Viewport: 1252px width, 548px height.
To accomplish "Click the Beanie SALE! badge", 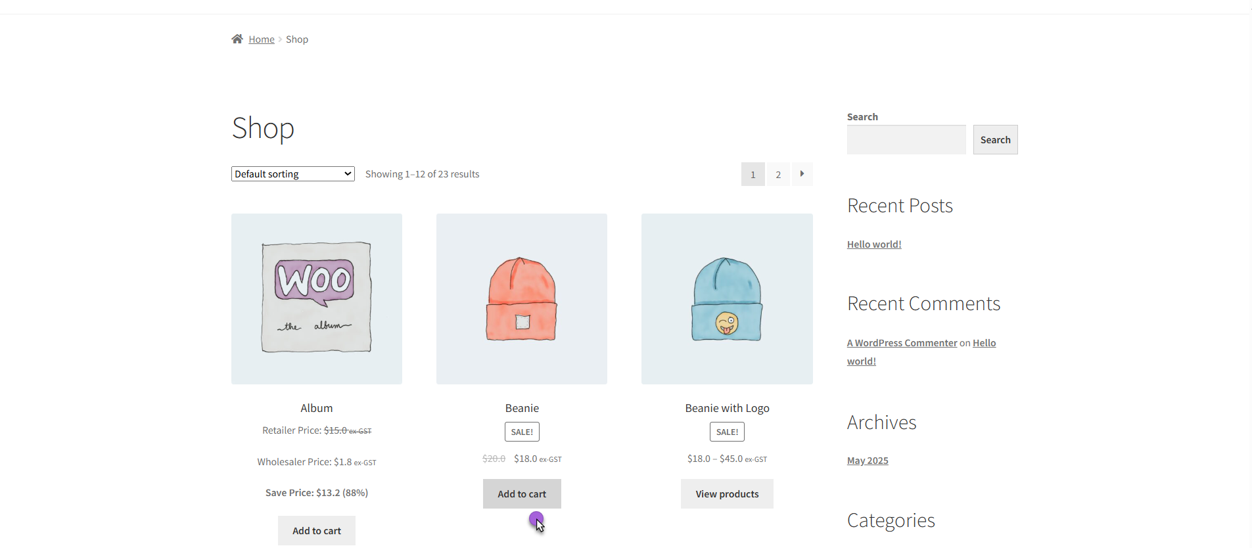I will click(x=522, y=432).
